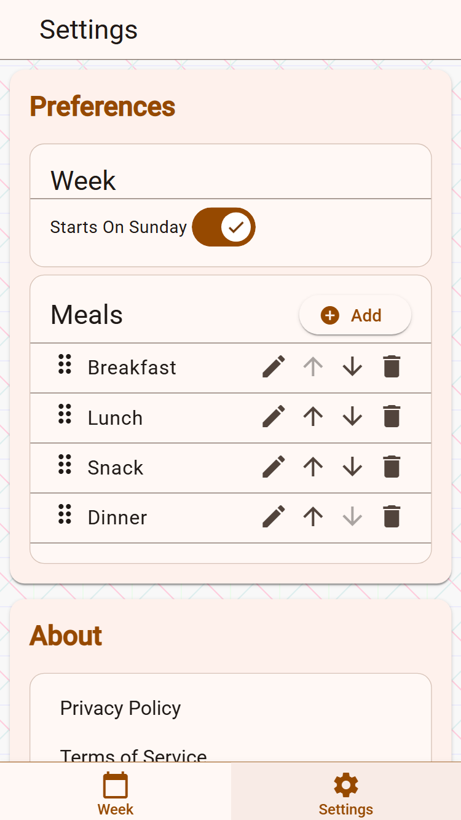Screen dimensions: 461x820
Task: Delete the Lunch meal
Action: coord(392,417)
